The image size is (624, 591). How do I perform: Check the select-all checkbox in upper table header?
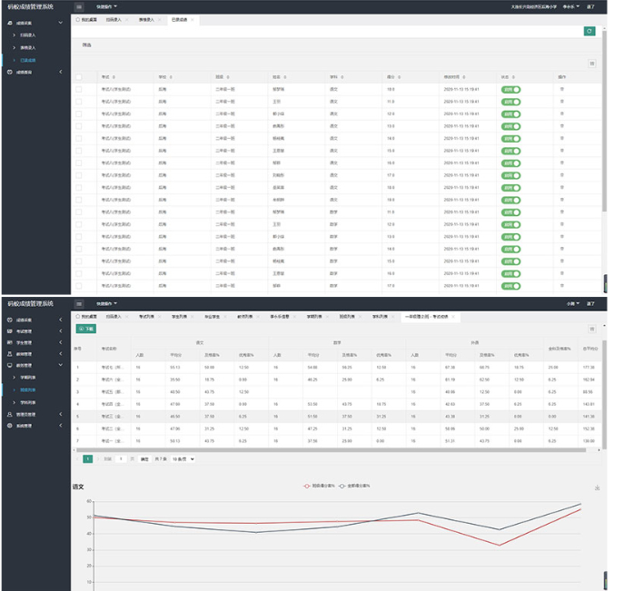tap(79, 77)
